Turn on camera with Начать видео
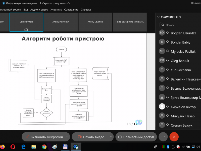Image resolution: width=201 pixels, height=151 pixels. (91, 137)
